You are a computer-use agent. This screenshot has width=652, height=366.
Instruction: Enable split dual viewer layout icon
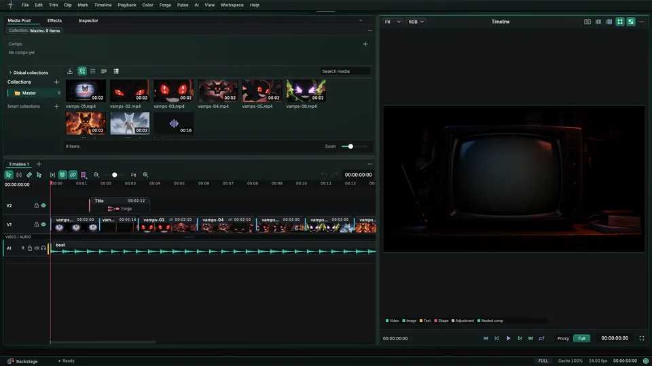coord(587,22)
